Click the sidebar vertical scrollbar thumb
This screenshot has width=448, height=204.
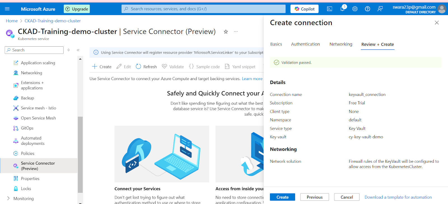click(80, 155)
